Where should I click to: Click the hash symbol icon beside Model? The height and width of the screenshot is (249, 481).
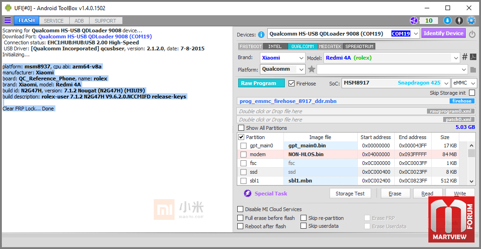[465, 57]
